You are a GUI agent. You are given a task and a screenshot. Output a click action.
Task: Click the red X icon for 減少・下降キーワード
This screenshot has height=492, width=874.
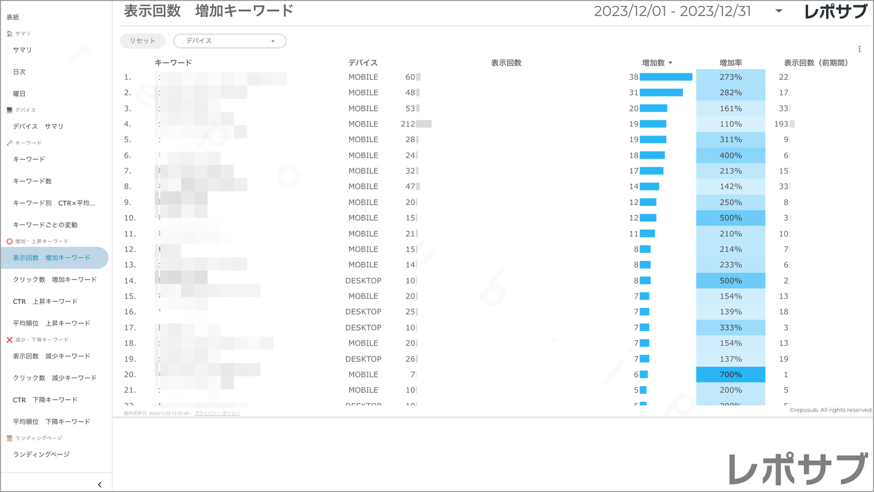point(10,340)
